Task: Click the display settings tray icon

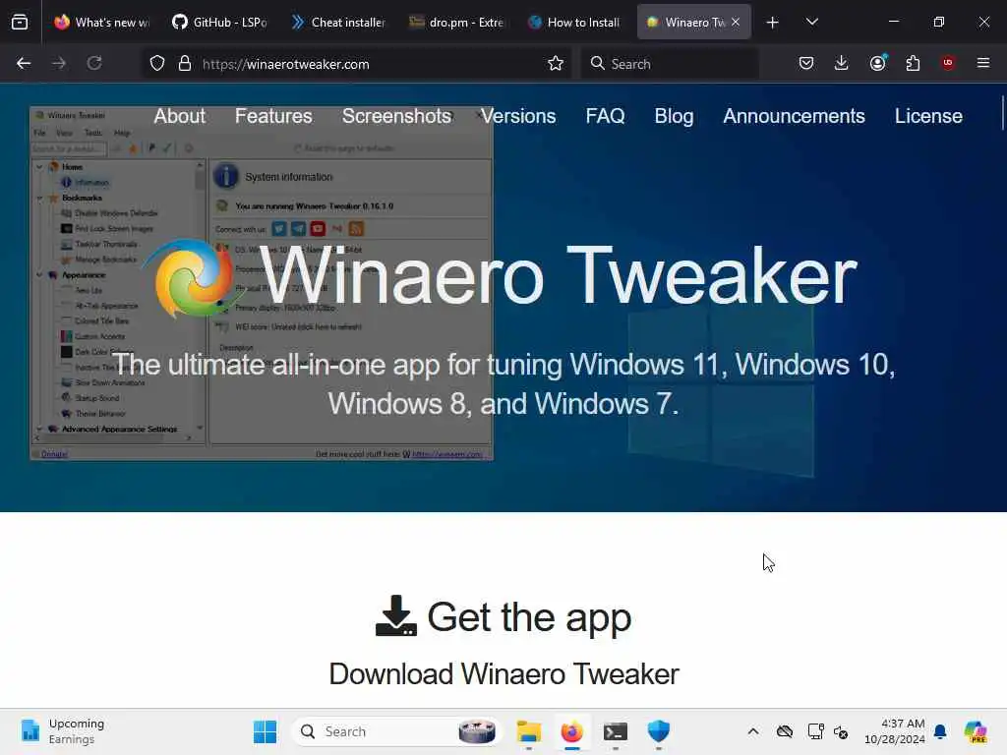Action: click(x=815, y=731)
